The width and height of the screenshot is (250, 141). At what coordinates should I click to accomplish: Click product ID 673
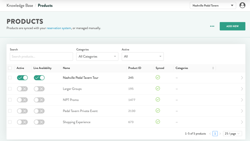(131, 122)
